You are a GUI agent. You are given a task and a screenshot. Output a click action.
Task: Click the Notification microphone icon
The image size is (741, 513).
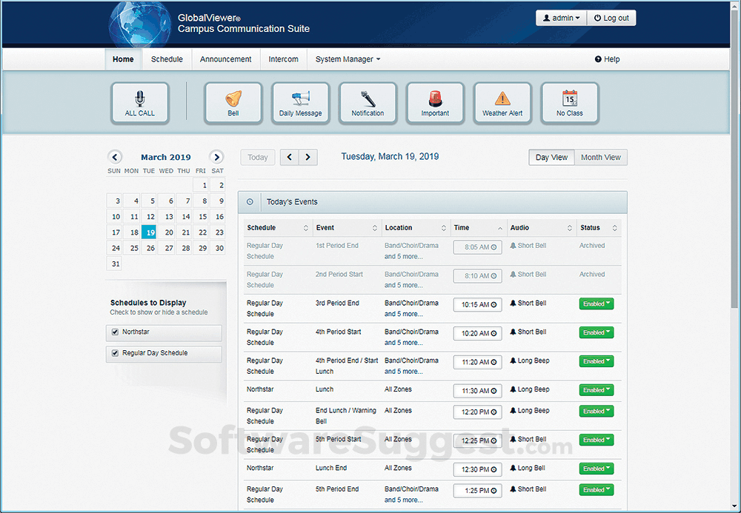[x=368, y=98]
